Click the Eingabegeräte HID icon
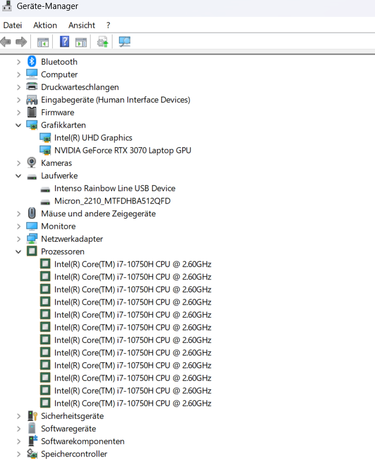Screen dimensions: 375x460 (31, 100)
